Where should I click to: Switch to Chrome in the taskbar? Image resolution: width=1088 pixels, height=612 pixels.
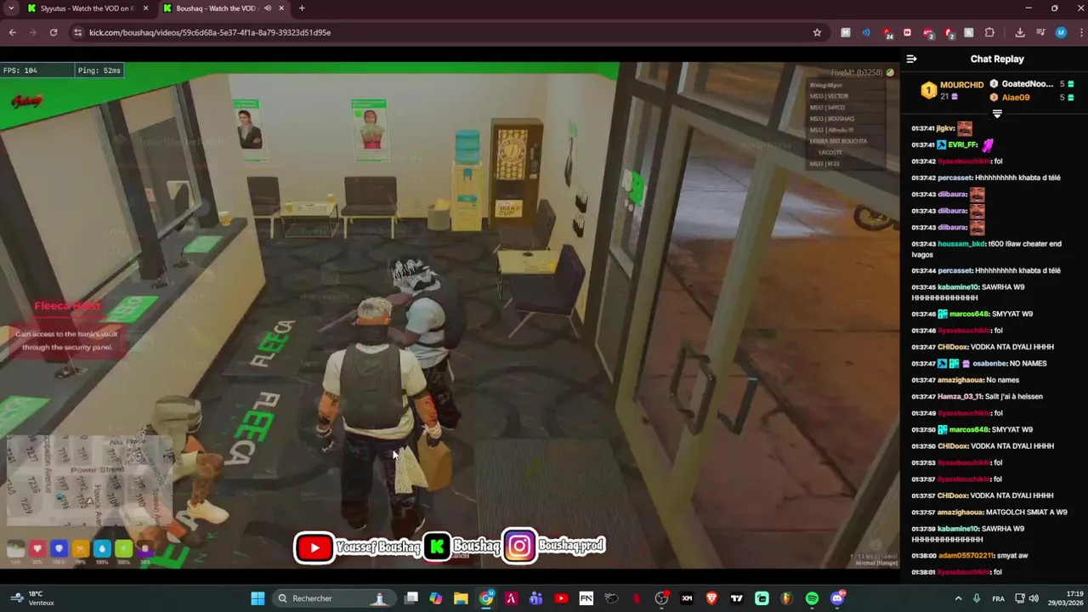click(x=486, y=598)
